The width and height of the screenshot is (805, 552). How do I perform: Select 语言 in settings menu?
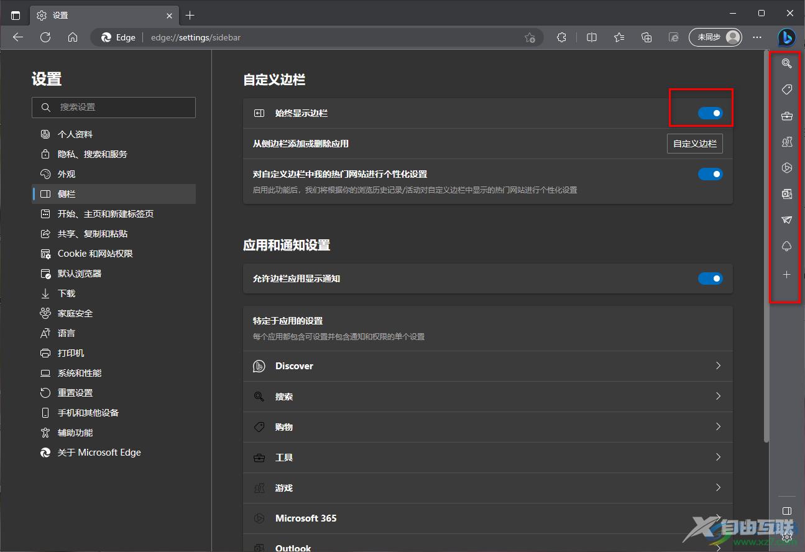(114, 333)
